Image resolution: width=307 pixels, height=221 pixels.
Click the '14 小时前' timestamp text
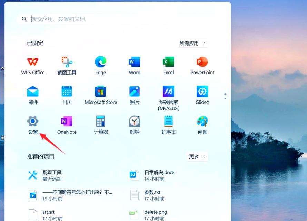pyautogui.click(x=154, y=179)
